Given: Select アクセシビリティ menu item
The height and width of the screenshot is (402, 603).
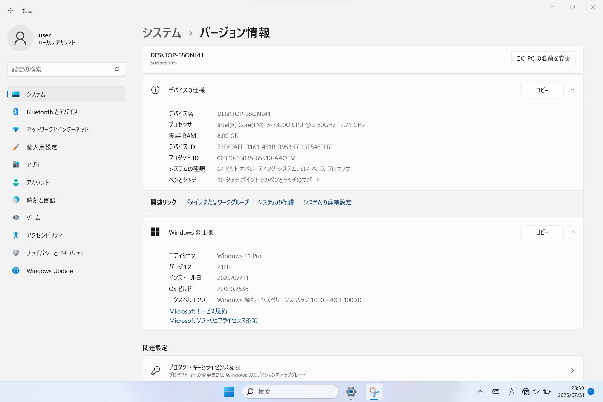Looking at the screenshot, I should pos(44,235).
